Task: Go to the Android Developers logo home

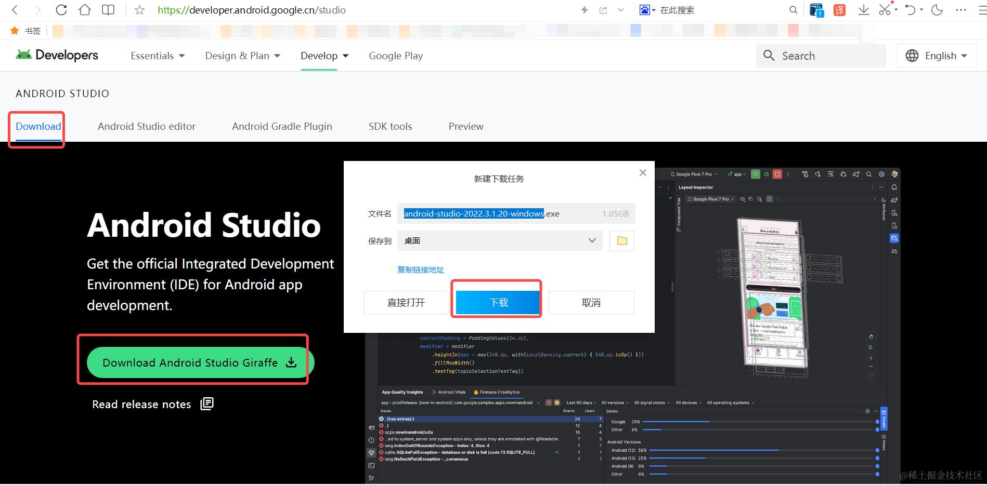Action: click(57, 55)
